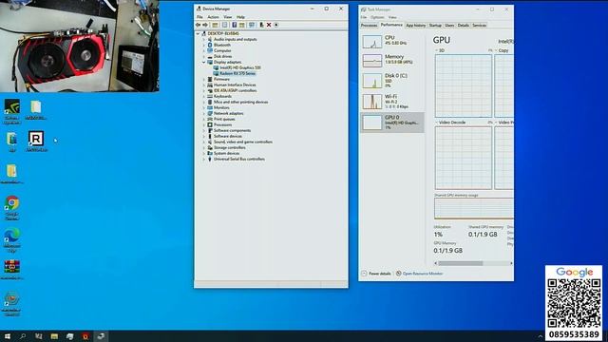Switch to the Startup tab
This screenshot has width=608, height=342.
pyautogui.click(x=435, y=26)
